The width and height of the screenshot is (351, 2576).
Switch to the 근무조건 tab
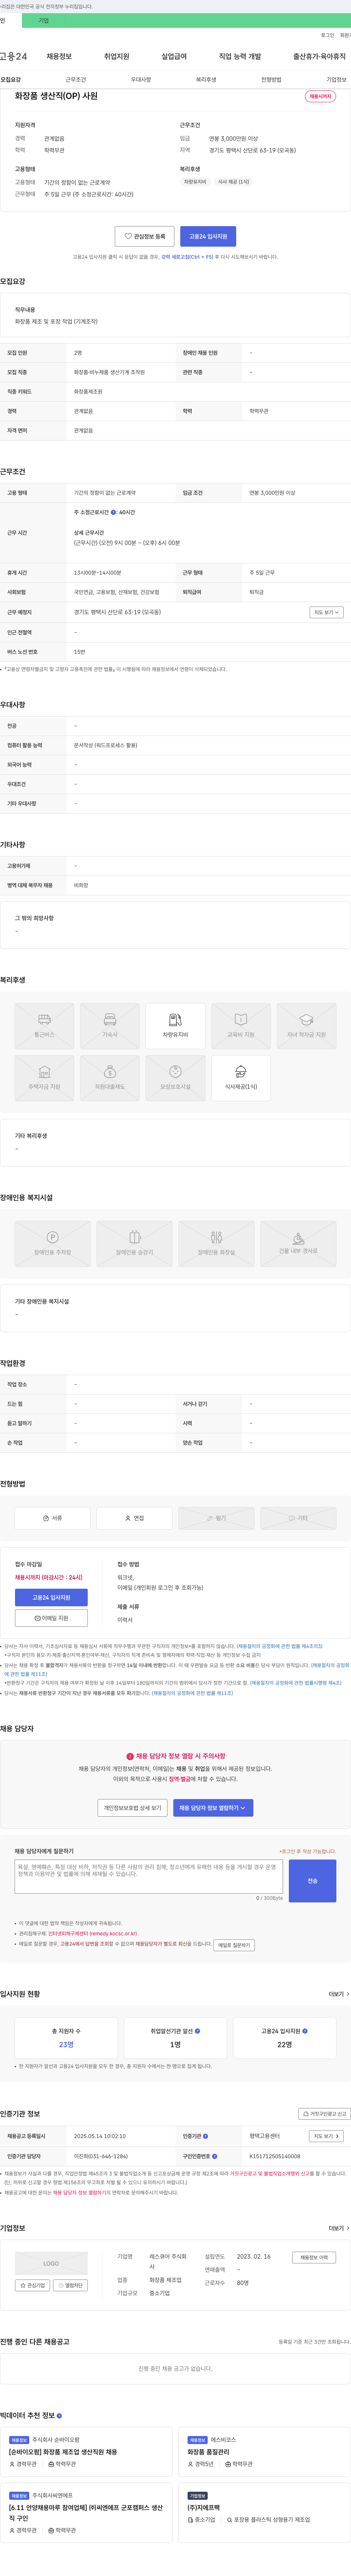click(x=76, y=79)
